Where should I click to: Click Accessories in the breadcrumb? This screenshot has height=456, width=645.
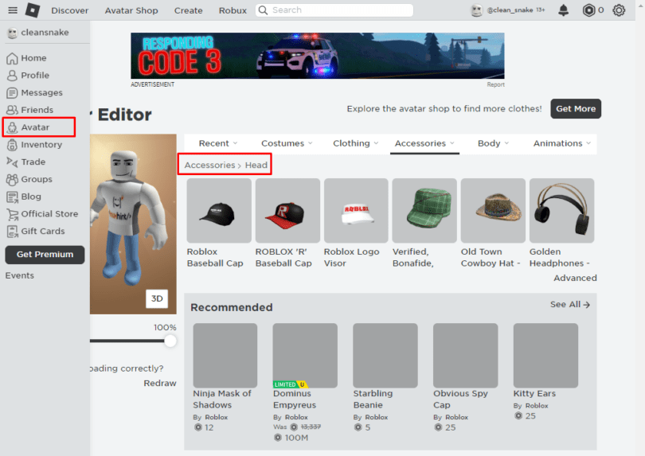coord(209,165)
